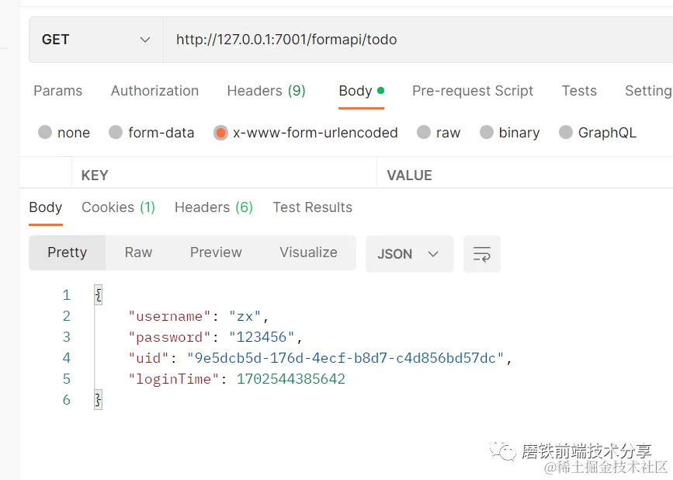
Task: View the response Headers (6) tab
Action: [213, 207]
